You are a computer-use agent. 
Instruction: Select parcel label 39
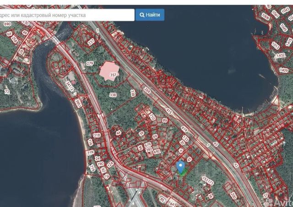point(141,133)
